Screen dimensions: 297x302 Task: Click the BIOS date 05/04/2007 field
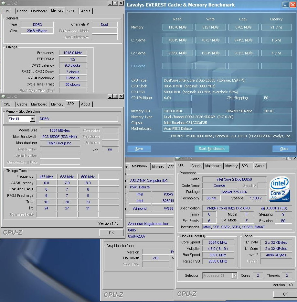click(150, 236)
